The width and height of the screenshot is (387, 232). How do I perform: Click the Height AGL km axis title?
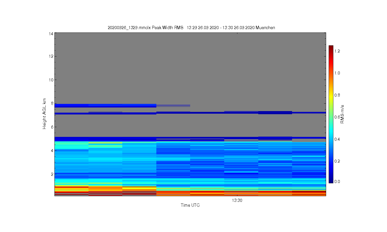44,114
